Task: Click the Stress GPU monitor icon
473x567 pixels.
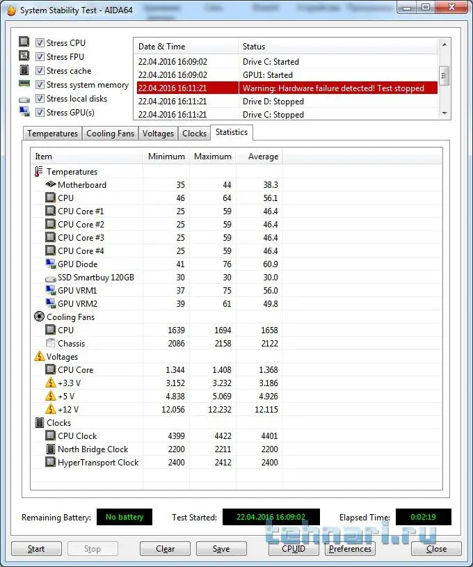Action: [x=24, y=112]
